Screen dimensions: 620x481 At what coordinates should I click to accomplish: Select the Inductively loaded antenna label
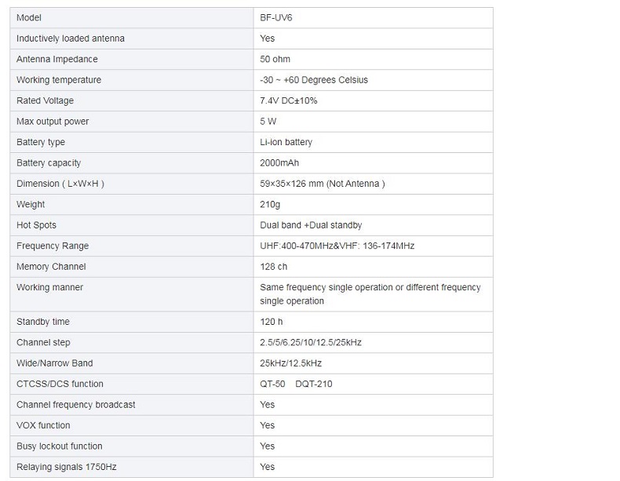click(x=71, y=38)
